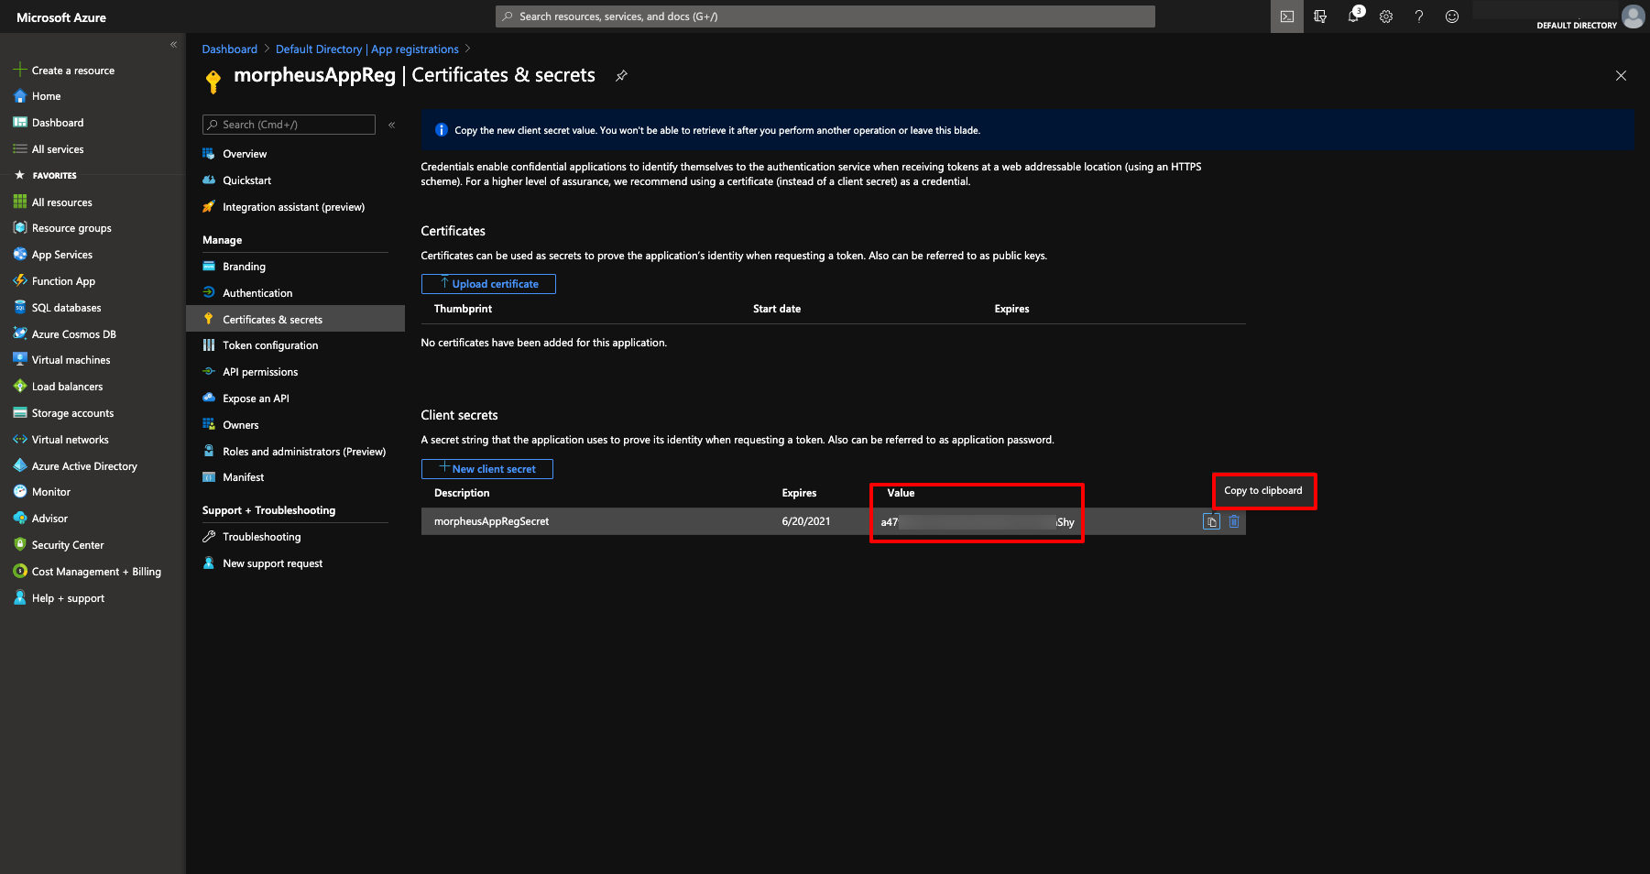Delete morpheusAppRegSecret with trash icon
Screen dimensions: 1650x874
(x=1234, y=520)
